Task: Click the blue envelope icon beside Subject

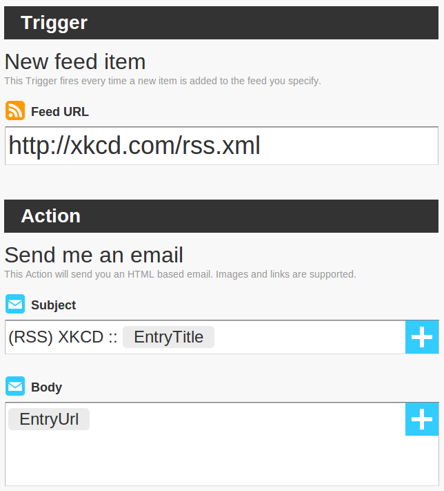Action: [x=15, y=304]
